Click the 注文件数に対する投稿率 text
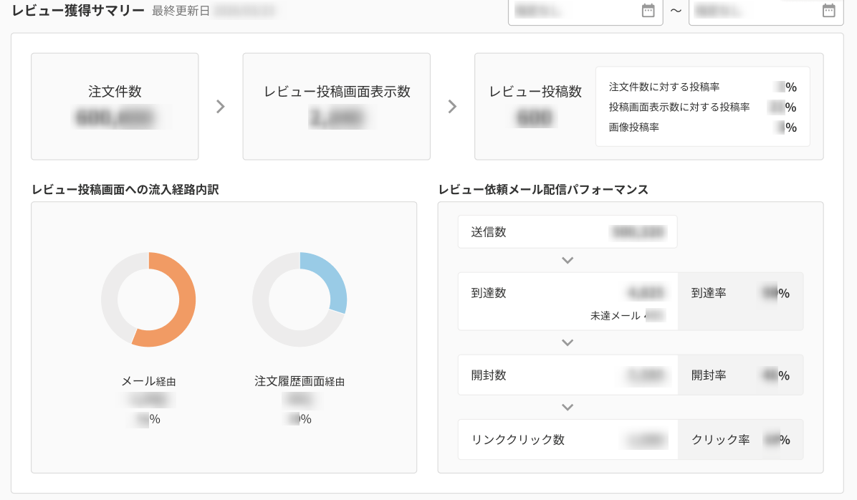The height and width of the screenshot is (500, 857). [x=664, y=87]
